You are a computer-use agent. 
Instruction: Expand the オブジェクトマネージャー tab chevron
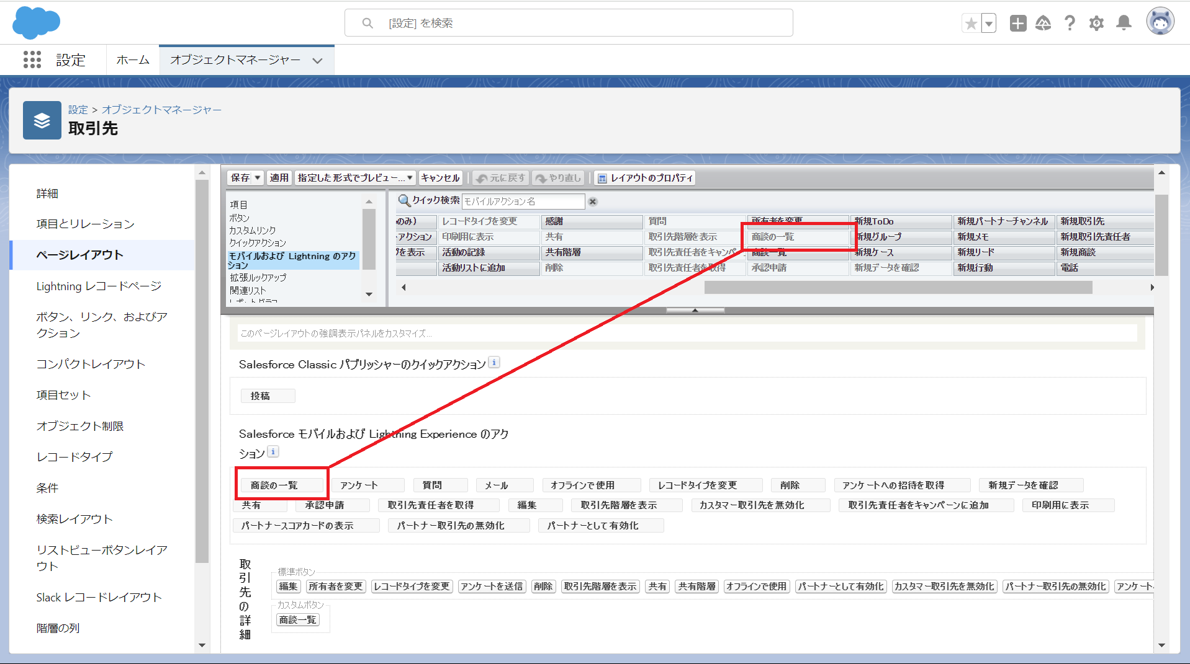[318, 61]
